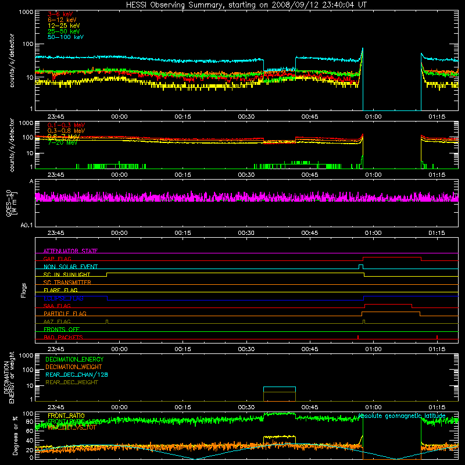The height and width of the screenshot is (465, 465).
Task: Click the 01:15 tick label under the Flags panel
Action: (x=437, y=349)
